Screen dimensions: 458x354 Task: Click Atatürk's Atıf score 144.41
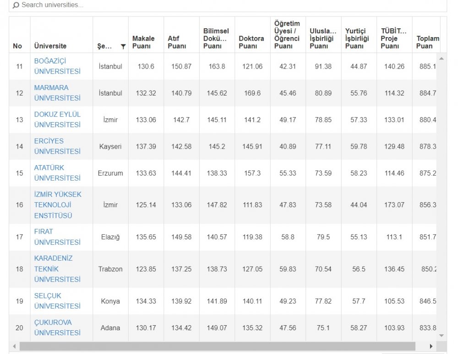pos(181,173)
